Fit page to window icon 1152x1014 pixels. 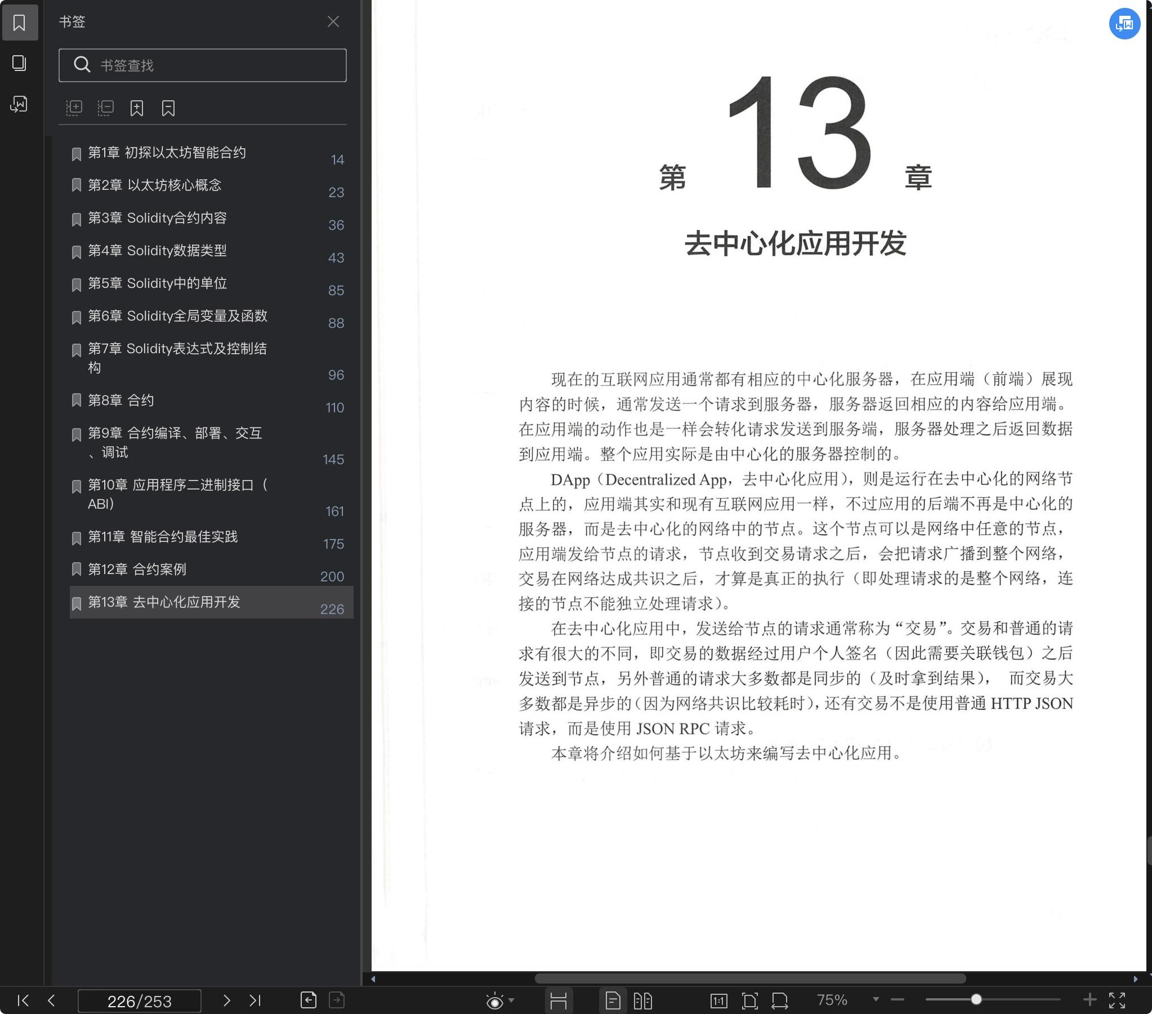pos(749,1000)
